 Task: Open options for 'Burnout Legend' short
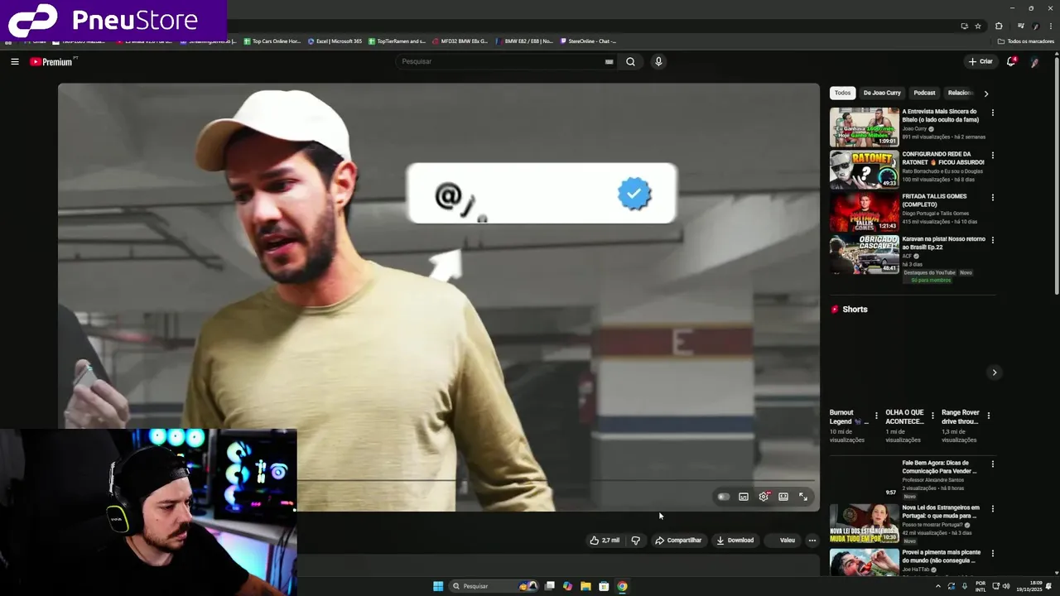(x=876, y=416)
